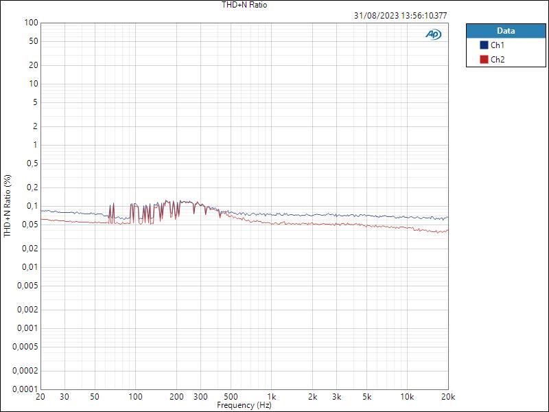Image resolution: width=549 pixels, height=412 pixels.
Task: Click the 500 Hz gridline region of the plot
Action: tap(233, 275)
